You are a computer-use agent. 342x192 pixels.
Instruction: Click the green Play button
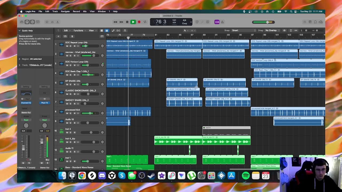pyautogui.click(x=133, y=22)
